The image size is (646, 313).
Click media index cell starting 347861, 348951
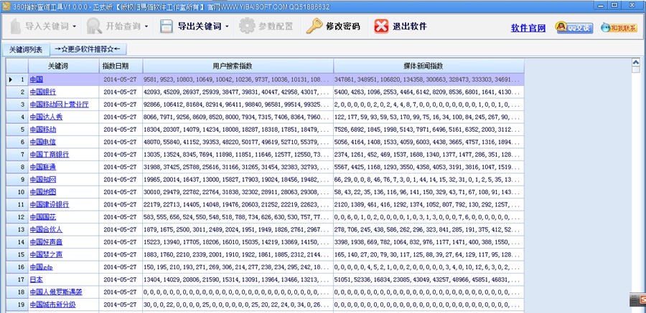coord(429,80)
